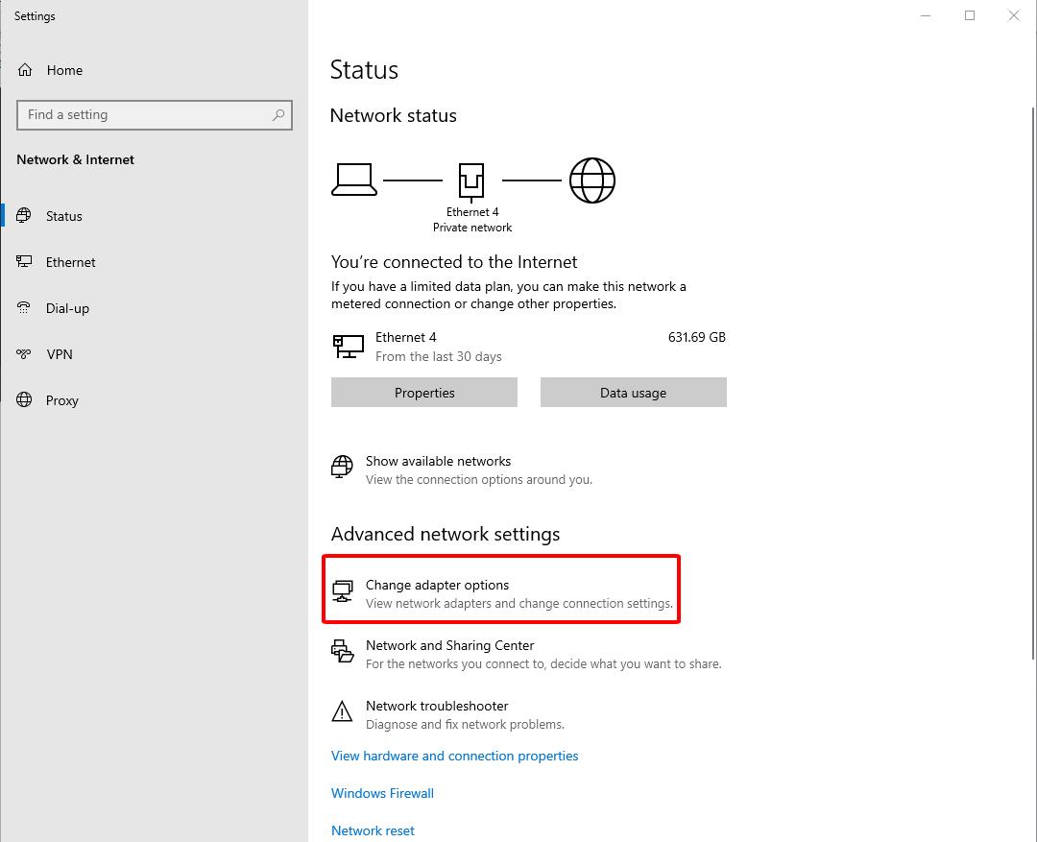Minimize the Settings window
1037x842 pixels.
(x=926, y=16)
